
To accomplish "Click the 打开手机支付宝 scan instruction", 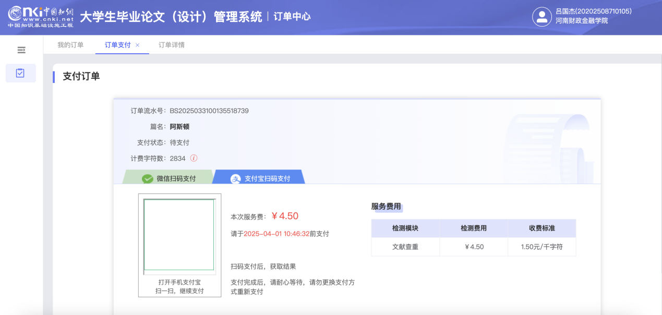I will pos(179,282).
